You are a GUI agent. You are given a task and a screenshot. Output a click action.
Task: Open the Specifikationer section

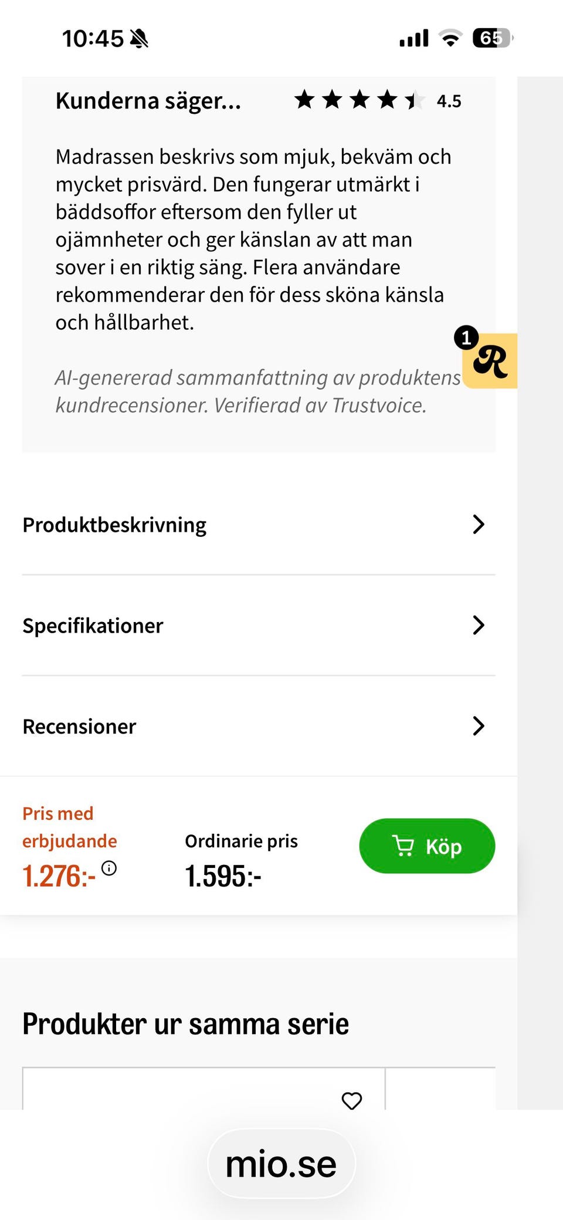coord(93,626)
